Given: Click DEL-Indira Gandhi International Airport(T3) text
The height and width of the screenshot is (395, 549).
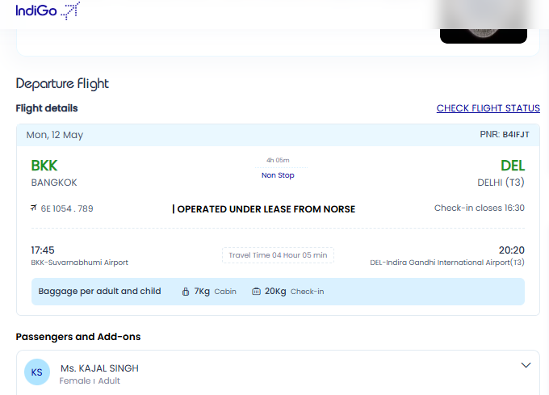Looking at the screenshot, I should click(447, 263).
